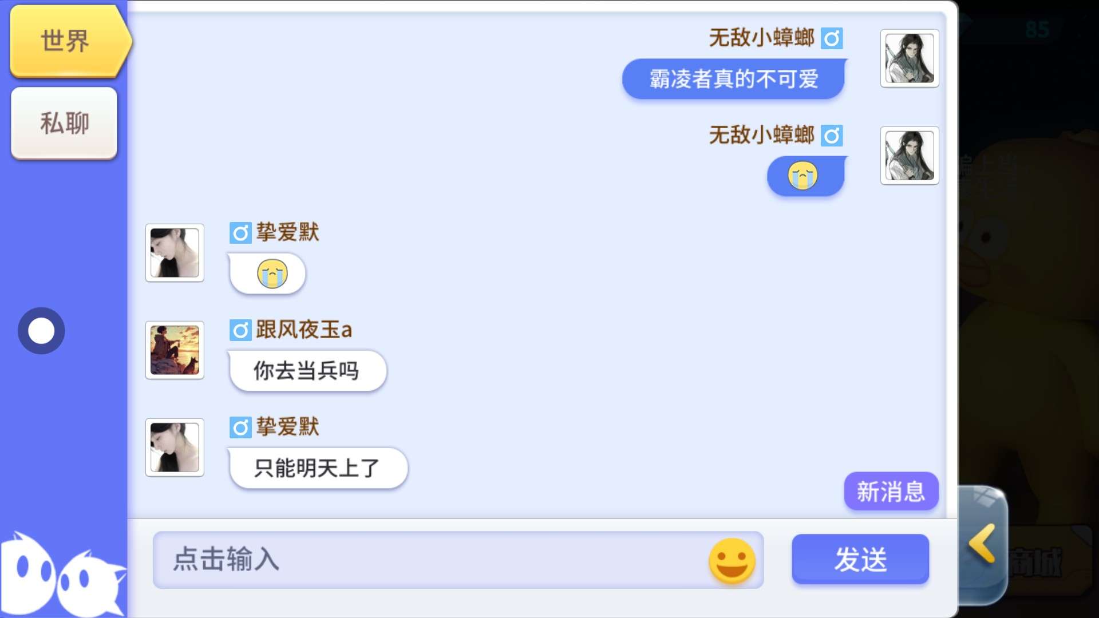Focus the 点击输入 message input field

coord(458,560)
